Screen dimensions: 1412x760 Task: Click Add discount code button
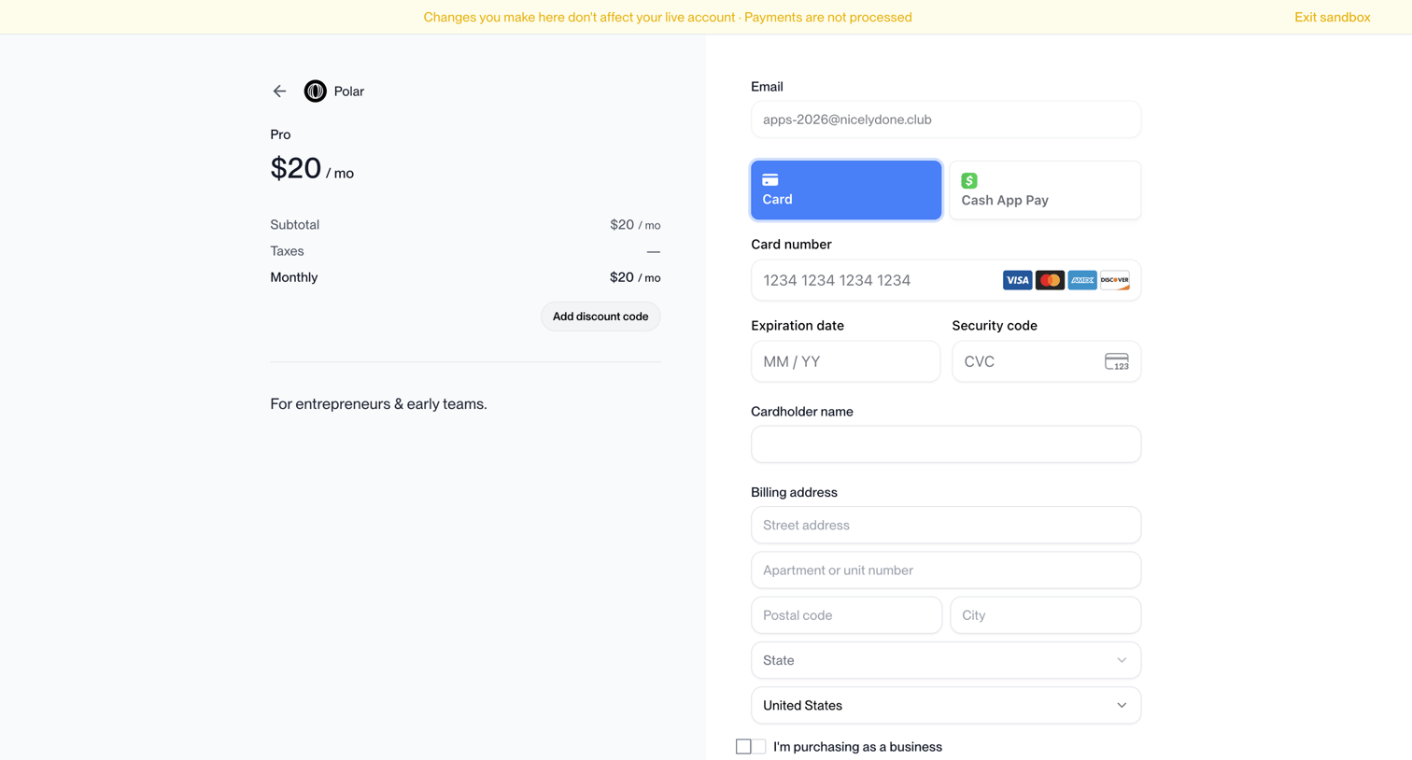(x=600, y=317)
